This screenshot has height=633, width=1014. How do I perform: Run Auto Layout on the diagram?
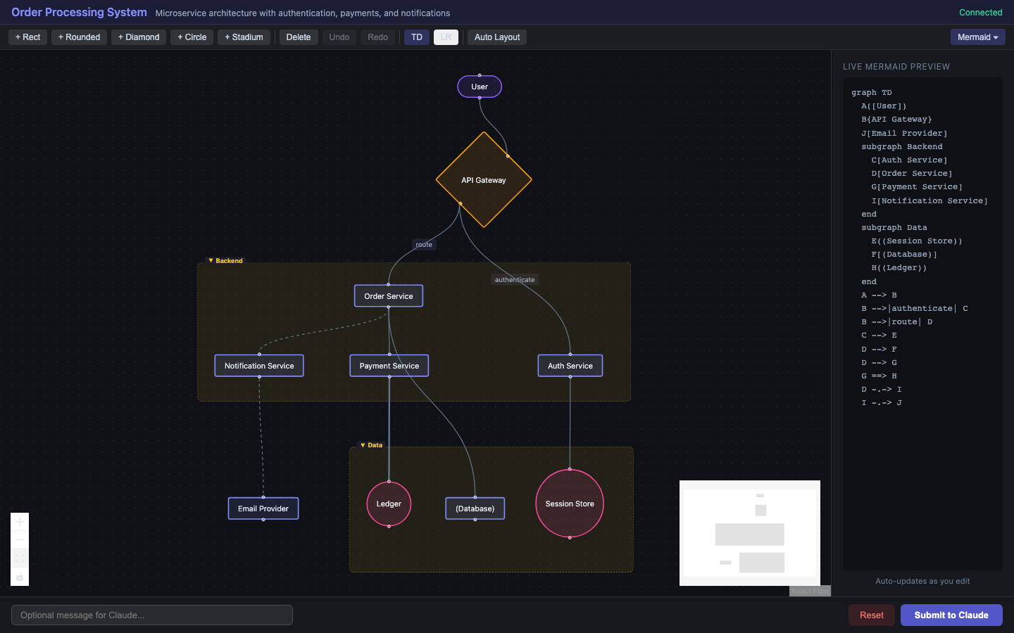(497, 37)
